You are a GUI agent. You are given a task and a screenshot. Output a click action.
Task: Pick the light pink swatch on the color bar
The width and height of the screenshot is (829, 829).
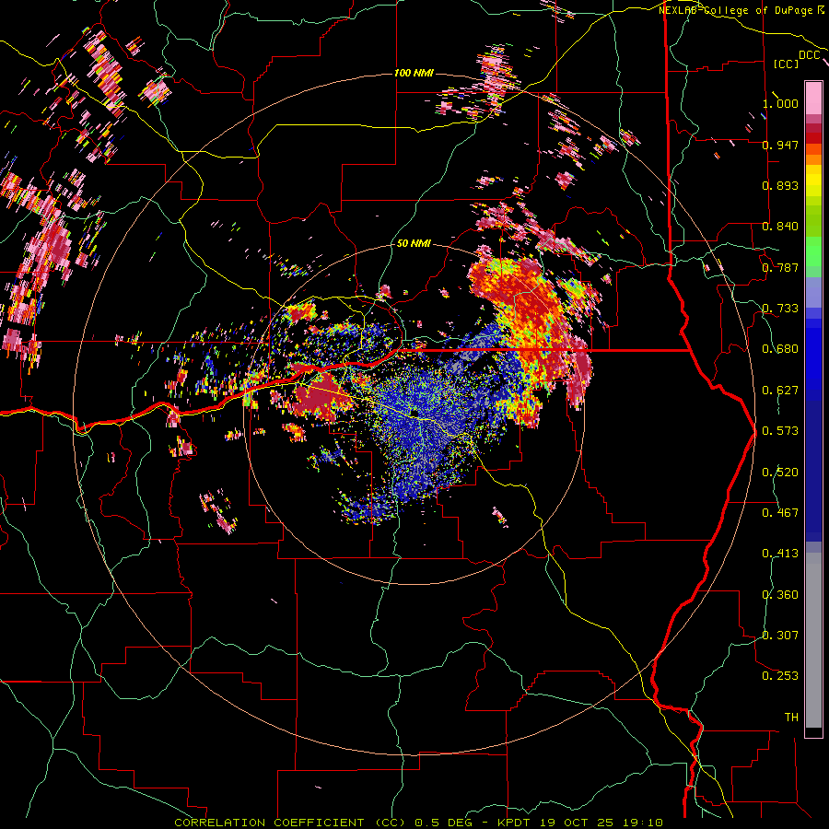(x=813, y=99)
